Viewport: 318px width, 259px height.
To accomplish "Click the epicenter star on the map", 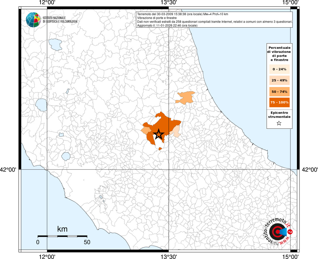I will pos(159,134).
